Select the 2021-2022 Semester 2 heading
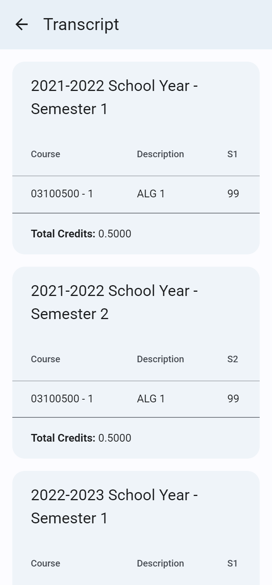The width and height of the screenshot is (272, 585). point(114,302)
